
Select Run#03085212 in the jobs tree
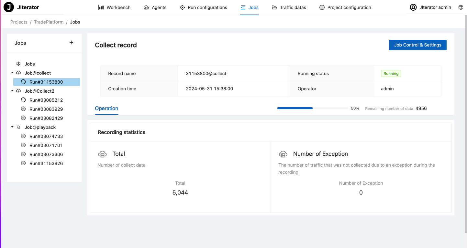click(46, 100)
